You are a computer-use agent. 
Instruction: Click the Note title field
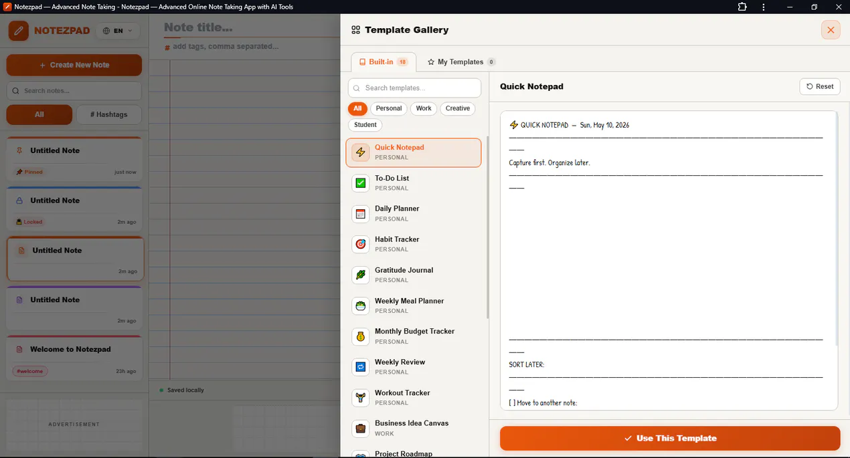pyautogui.click(x=251, y=27)
